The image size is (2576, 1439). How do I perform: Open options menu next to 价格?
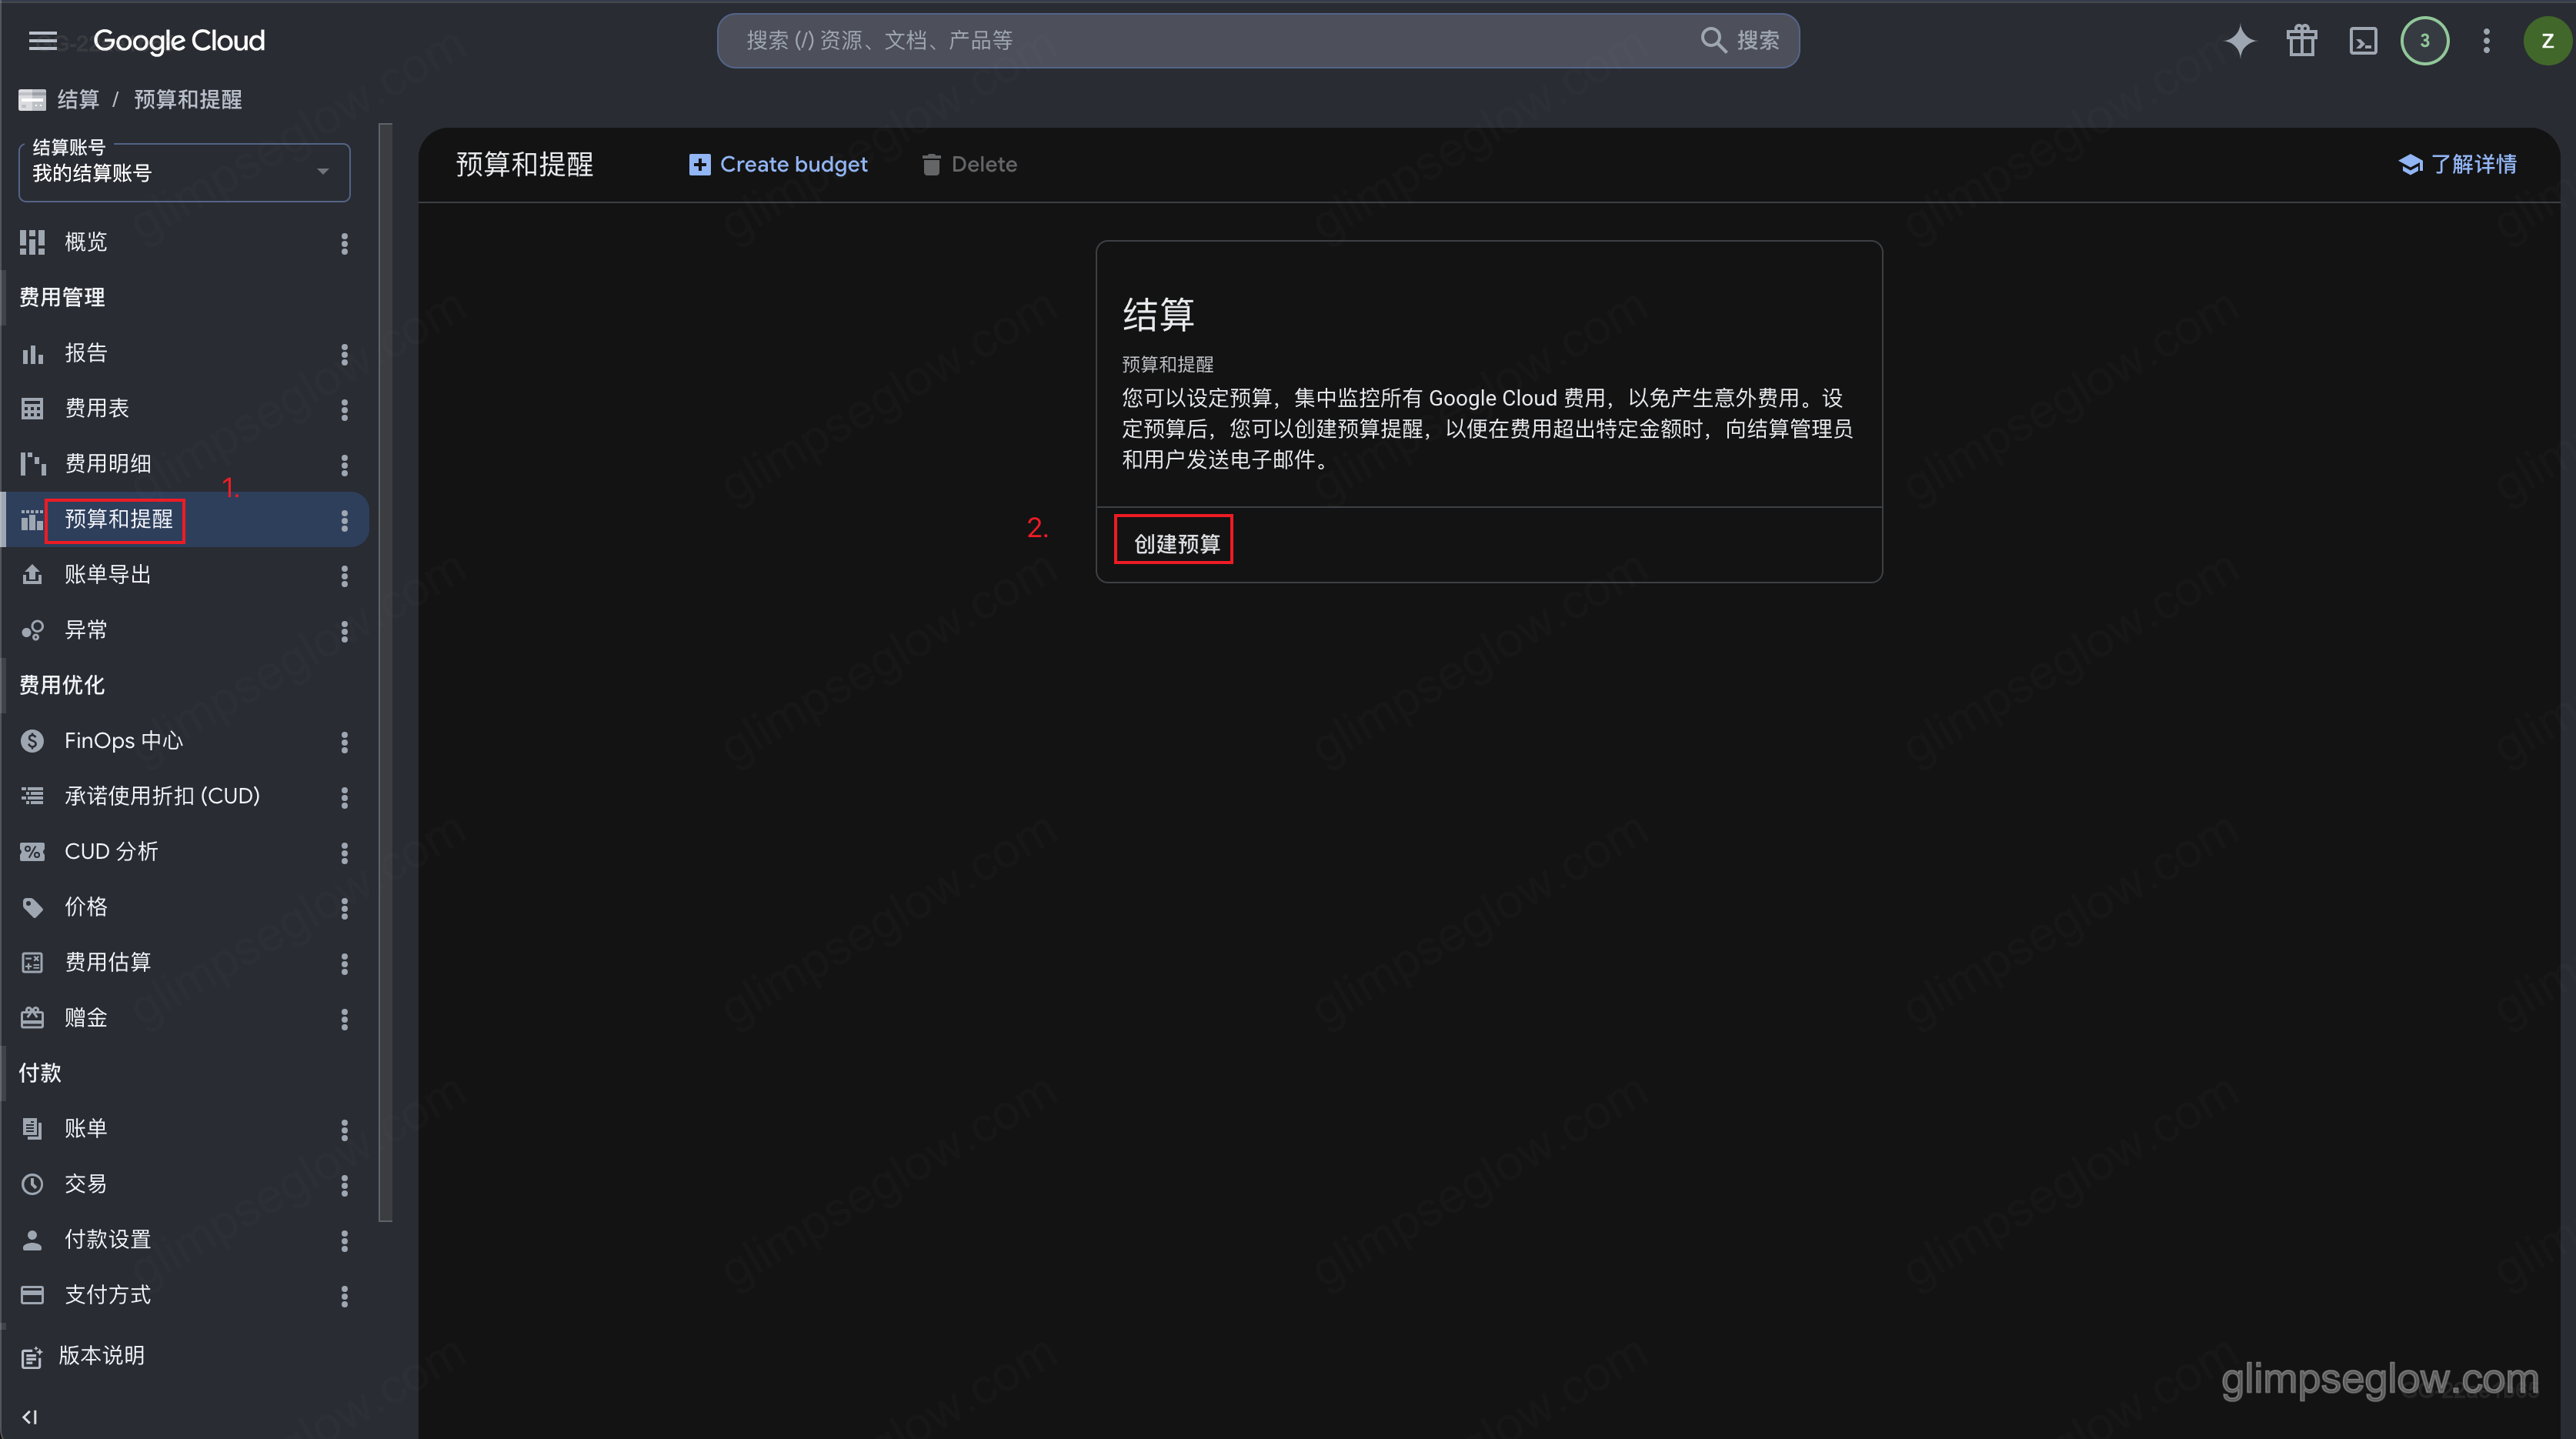344,908
